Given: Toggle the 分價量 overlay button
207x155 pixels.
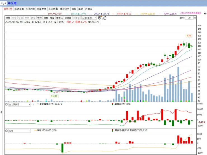Looking at the screenshot, I should point(76,18).
